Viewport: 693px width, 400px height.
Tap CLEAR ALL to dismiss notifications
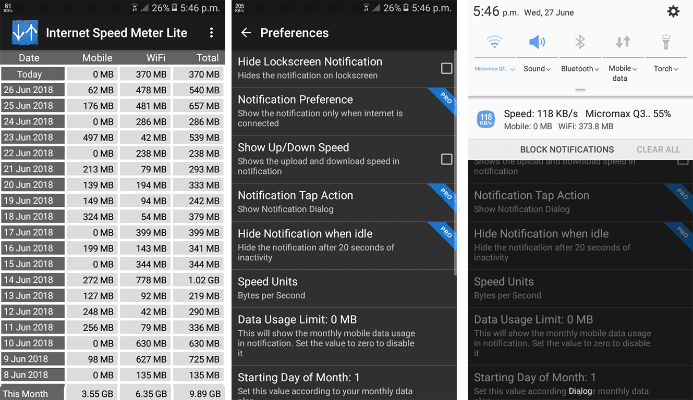[658, 149]
